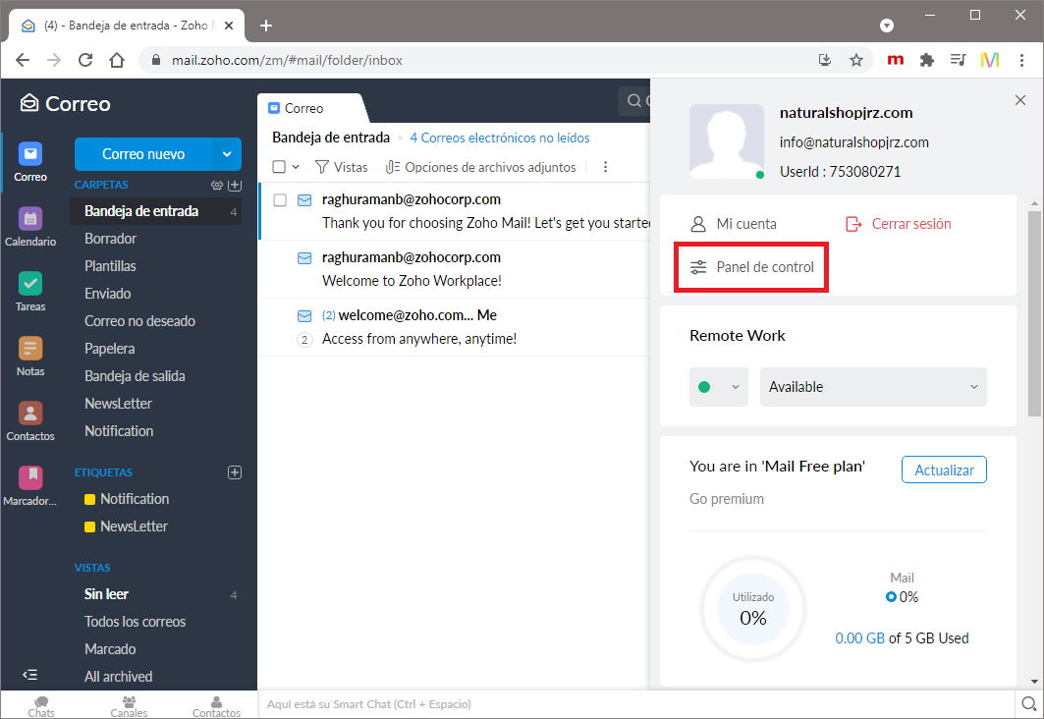
Task: Expand the conversation count 2 on the welcome email
Action: [304, 340]
